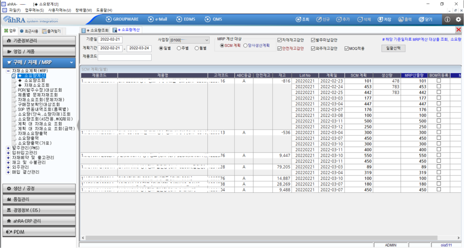Click the 저장 (save) toolbar button
464x248 pixels.
click(x=384, y=20)
